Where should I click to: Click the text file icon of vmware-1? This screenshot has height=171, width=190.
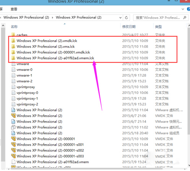(x=13, y=75)
